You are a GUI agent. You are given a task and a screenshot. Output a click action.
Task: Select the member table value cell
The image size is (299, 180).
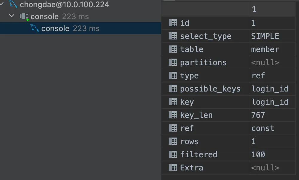pos(265,49)
